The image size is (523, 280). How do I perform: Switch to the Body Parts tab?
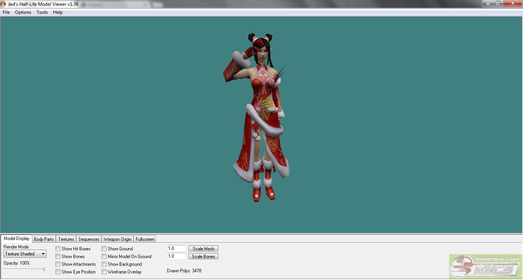tap(44, 239)
